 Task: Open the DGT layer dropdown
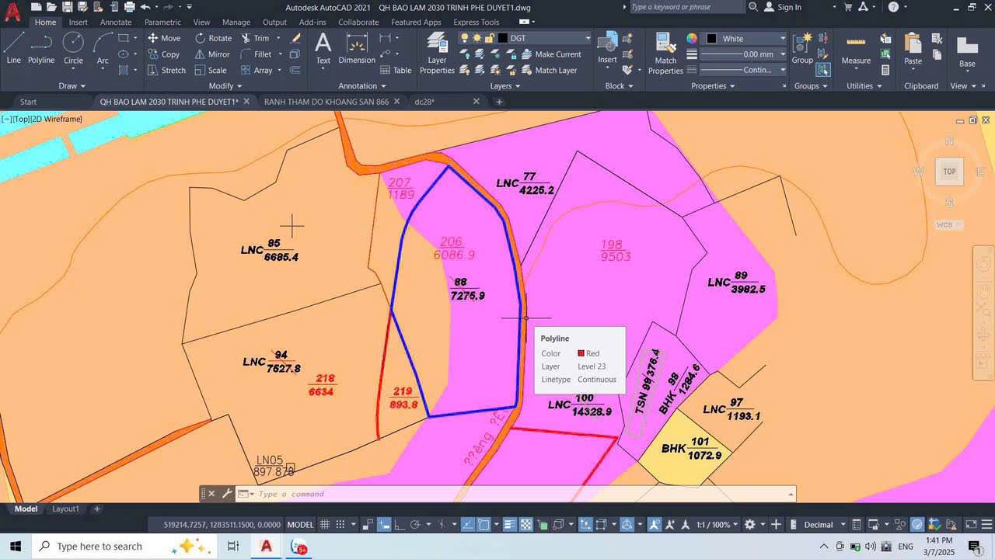[x=588, y=37]
